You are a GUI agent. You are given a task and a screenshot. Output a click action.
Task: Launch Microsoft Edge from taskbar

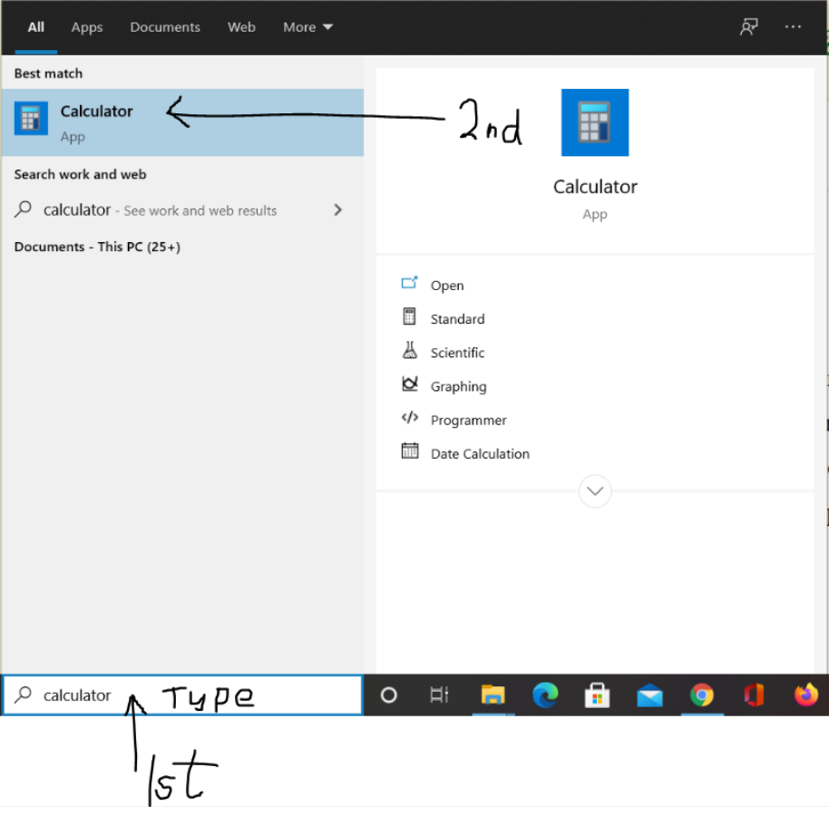(545, 695)
